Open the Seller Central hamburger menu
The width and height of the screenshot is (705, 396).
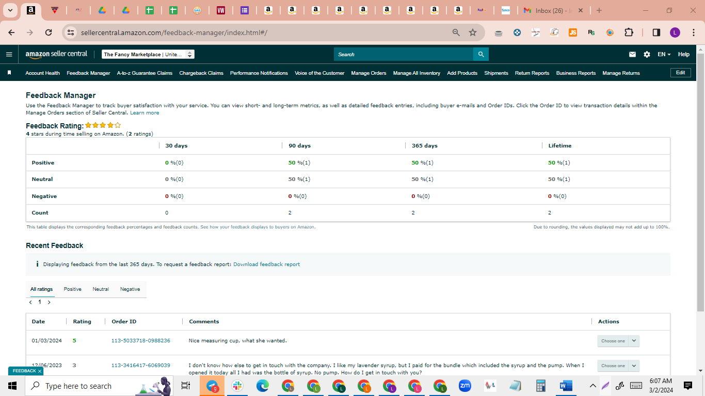pyautogui.click(x=9, y=54)
